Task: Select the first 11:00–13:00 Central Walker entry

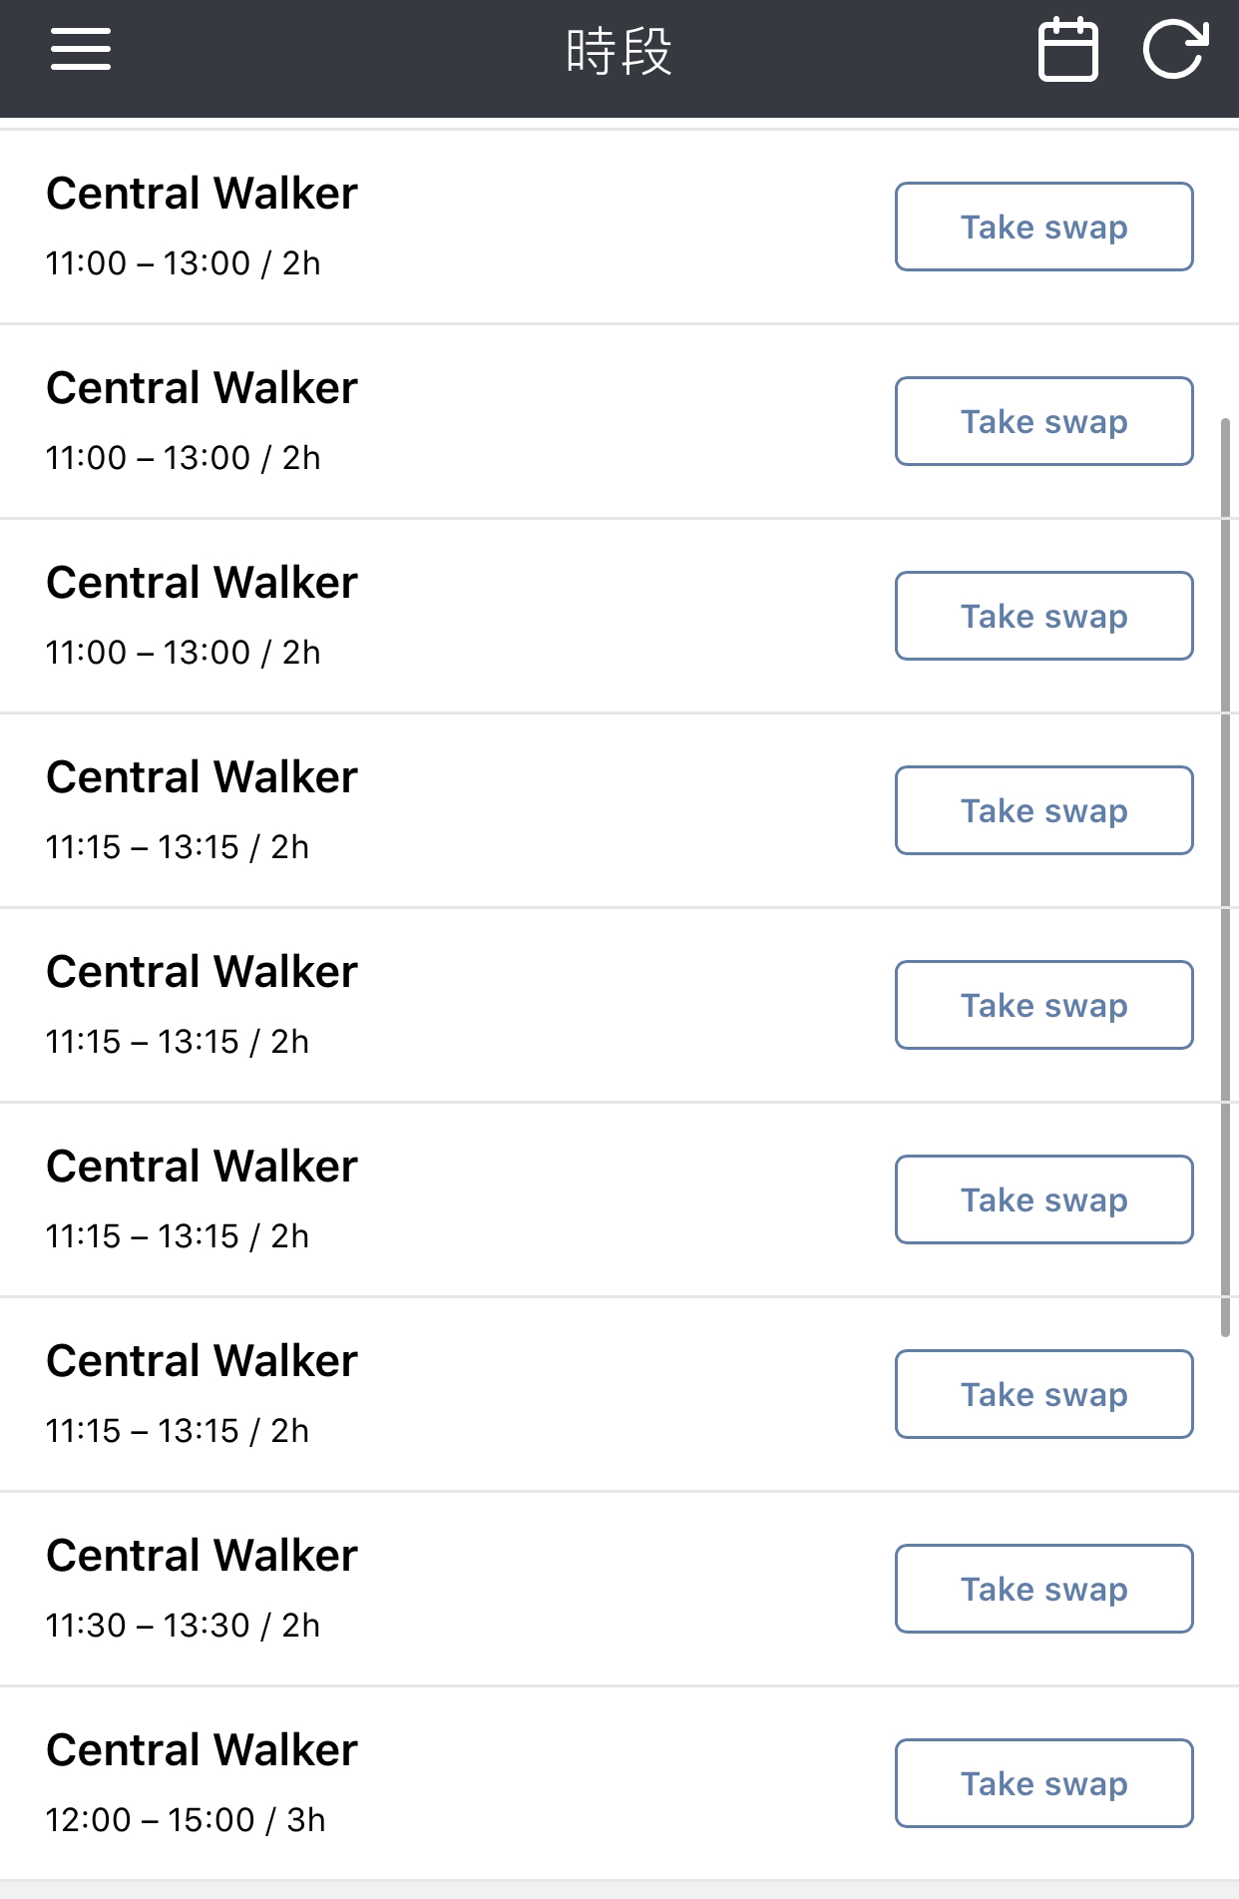Action: tap(619, 228)
